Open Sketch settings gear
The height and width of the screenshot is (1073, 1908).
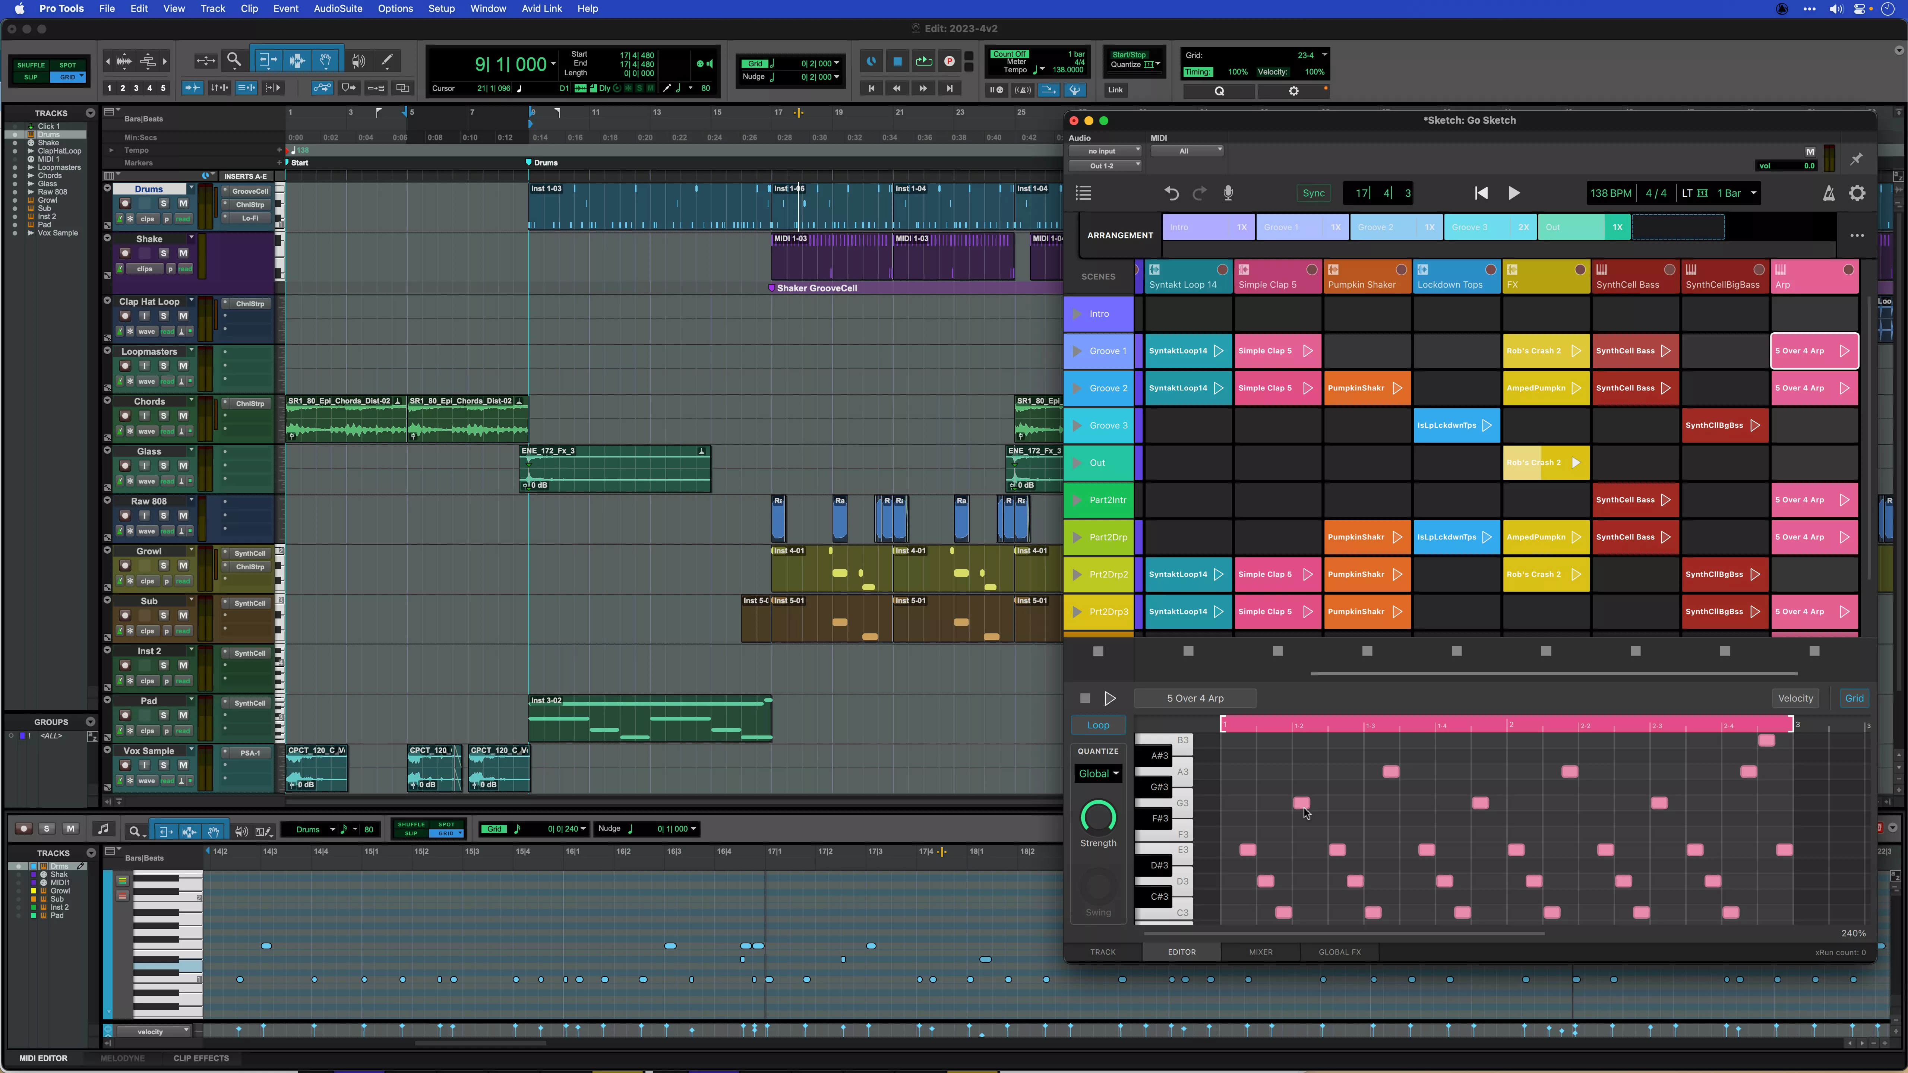click(x=1858, y=193)
